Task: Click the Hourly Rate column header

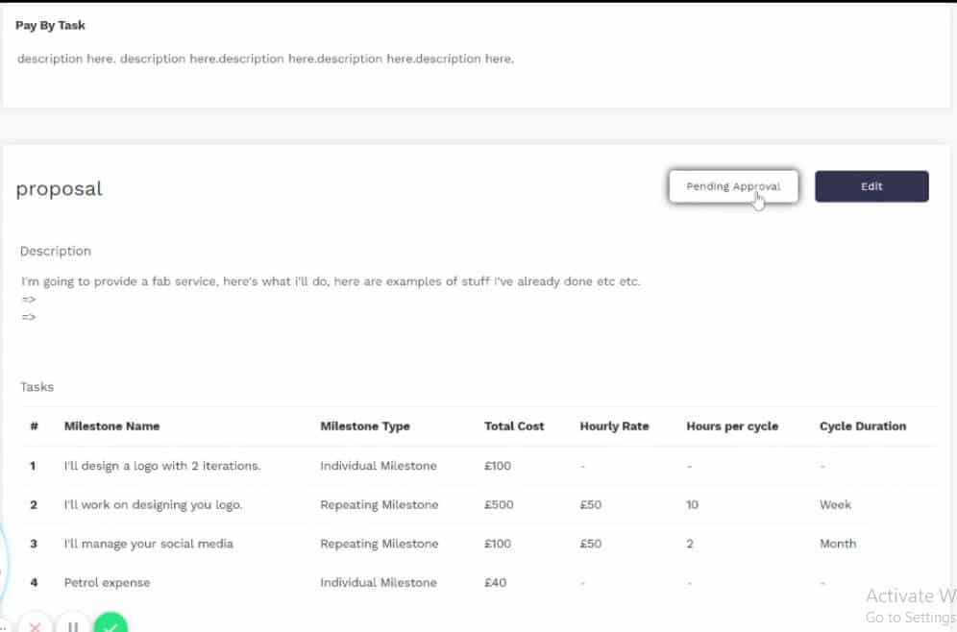Action: pos(614,426)
